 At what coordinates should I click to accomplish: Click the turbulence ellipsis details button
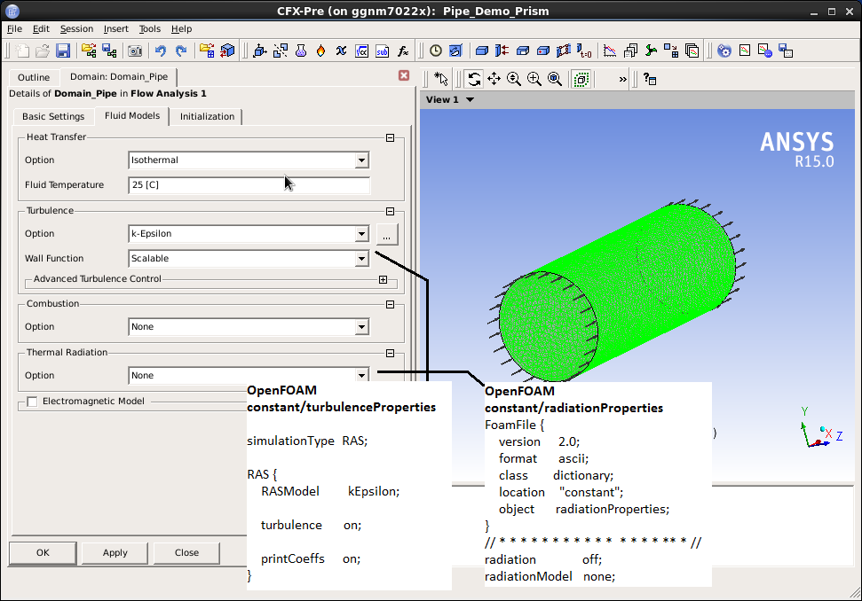[387, 234]
